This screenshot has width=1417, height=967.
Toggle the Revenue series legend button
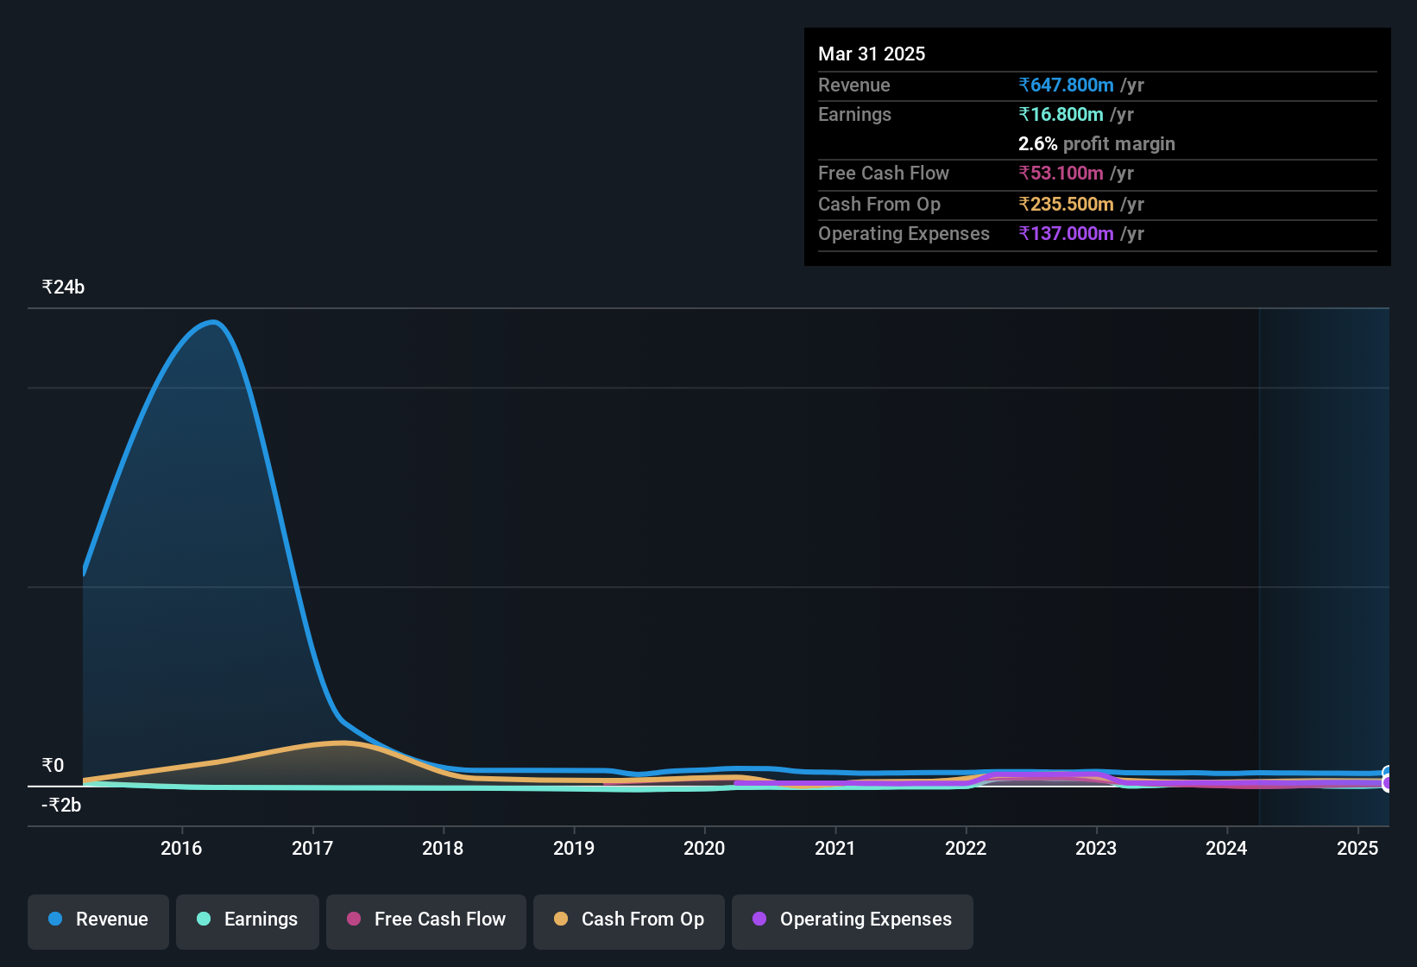[x=98, y=920]
